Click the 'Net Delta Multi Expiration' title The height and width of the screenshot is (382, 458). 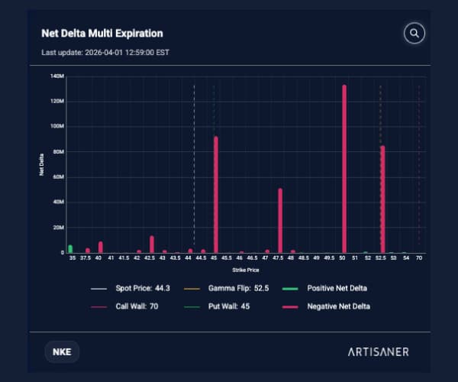102,34
